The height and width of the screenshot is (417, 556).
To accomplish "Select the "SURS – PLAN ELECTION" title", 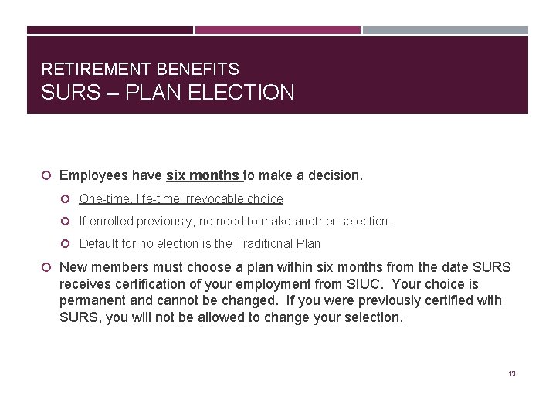I will coord(168,93).
